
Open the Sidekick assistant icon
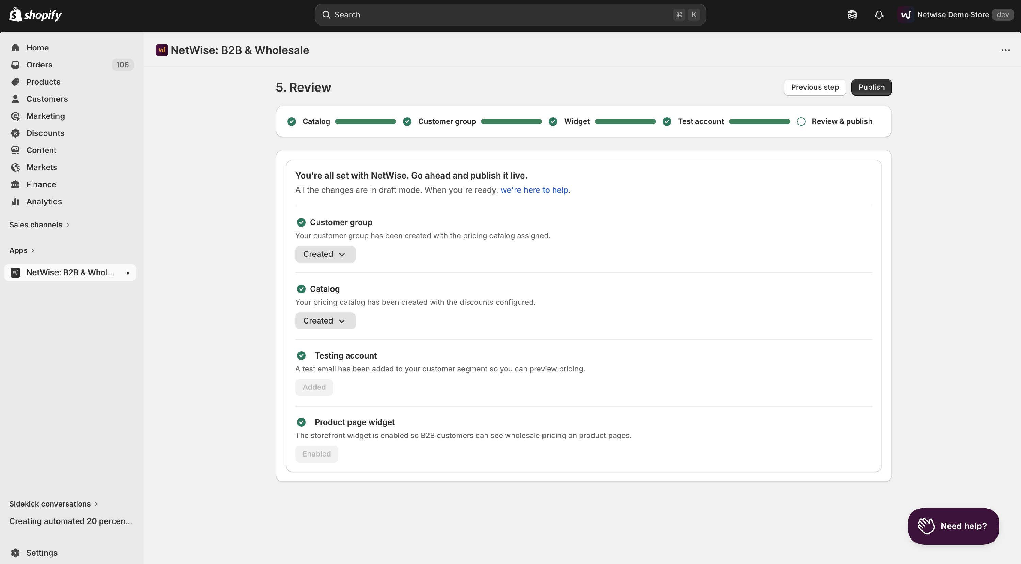click(x=852, y=15)
